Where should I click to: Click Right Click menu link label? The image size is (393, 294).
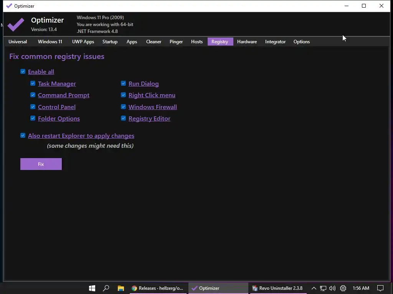pyautogui.click(x=152, y=95)
